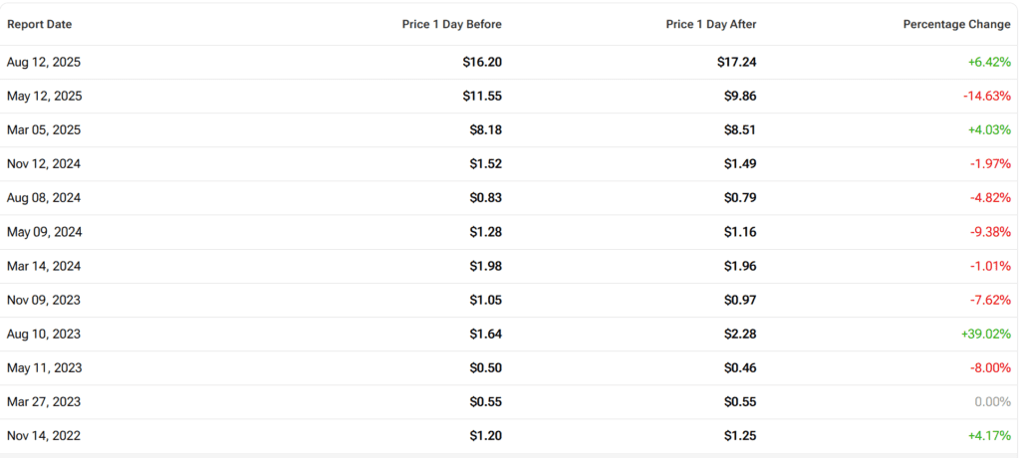Click the -7.62% percentage change value
Screen dimensions: 1020x458
coord(989,300)
